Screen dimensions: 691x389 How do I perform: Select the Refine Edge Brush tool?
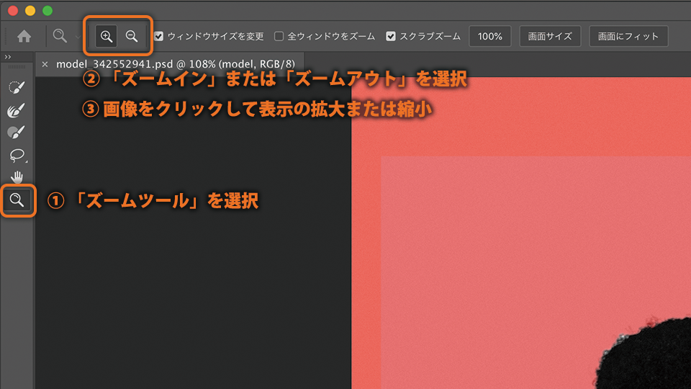[x=17, y=109]
